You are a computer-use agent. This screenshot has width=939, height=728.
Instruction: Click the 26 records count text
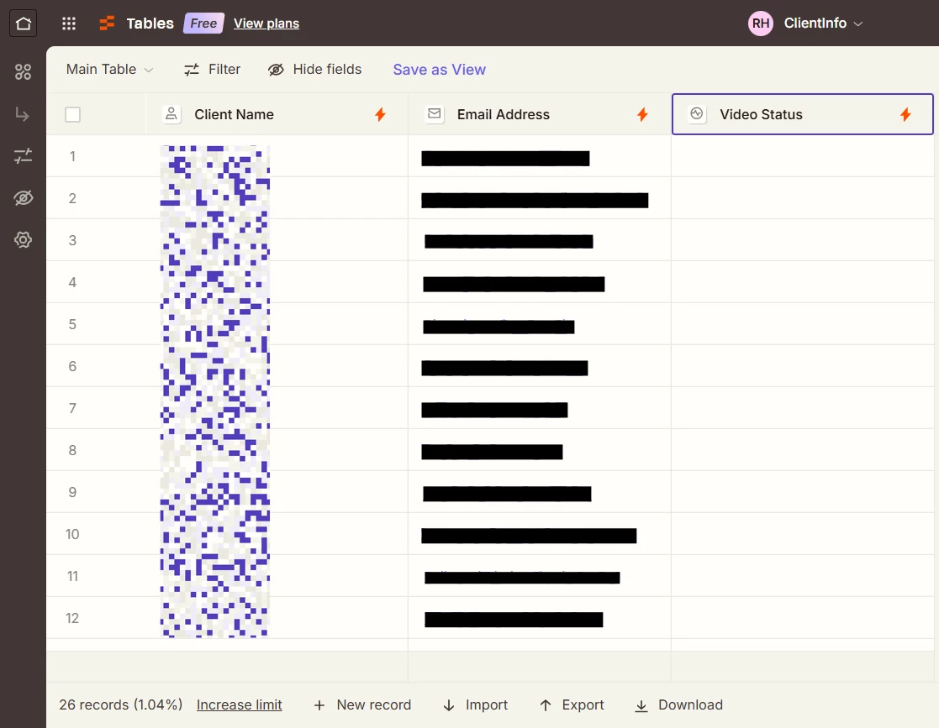click(120, 704)
